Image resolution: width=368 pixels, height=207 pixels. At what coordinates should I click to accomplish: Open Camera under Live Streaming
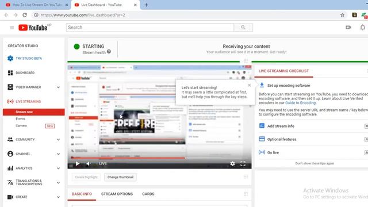tap(21, 126)
